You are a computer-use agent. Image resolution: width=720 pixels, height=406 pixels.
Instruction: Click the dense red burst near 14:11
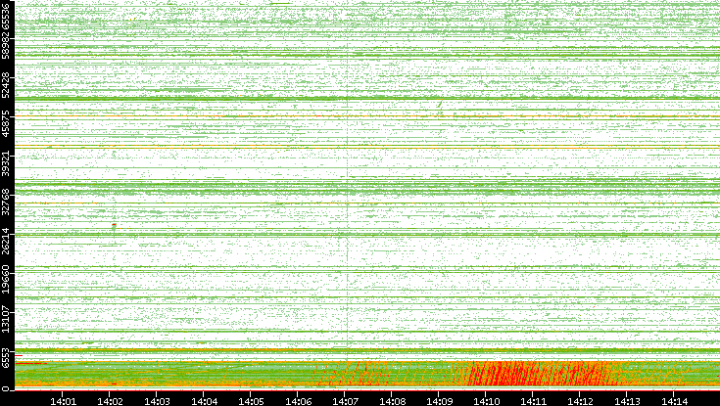click(529, 374)
